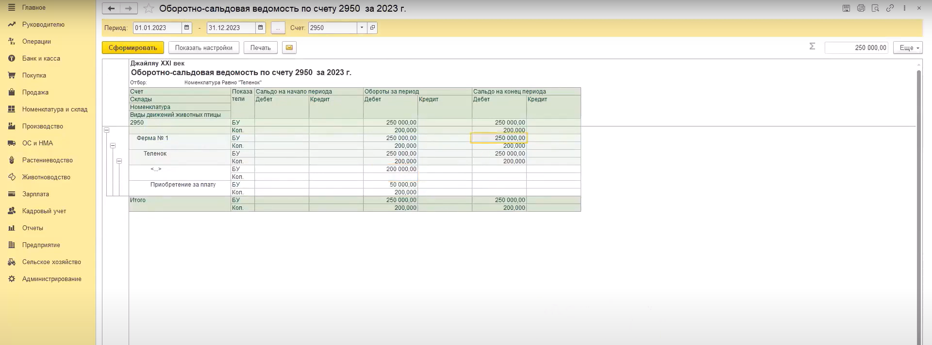The image size is (932, 345).
Task: Open the account 2950 form icon
Action: coord(372,28)
